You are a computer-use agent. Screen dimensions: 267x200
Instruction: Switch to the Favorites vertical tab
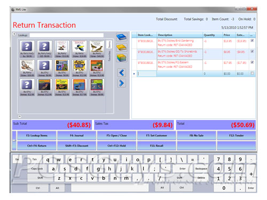click(x=109, y=56)
